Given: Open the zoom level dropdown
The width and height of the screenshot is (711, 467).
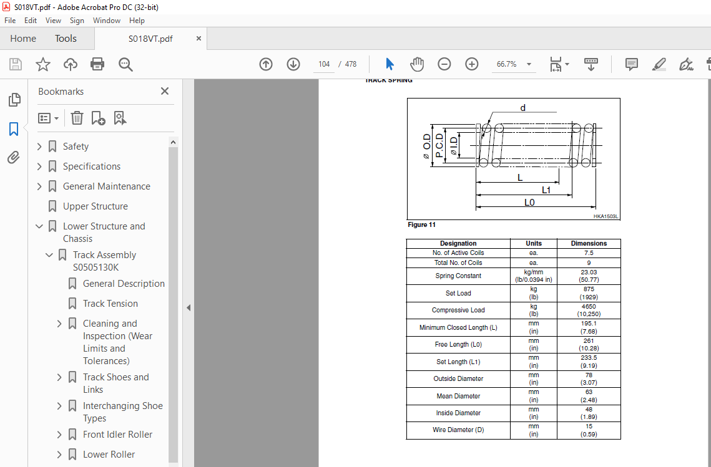Looking at the screenshot, I should pyautogui.click(x=529, y=64).
